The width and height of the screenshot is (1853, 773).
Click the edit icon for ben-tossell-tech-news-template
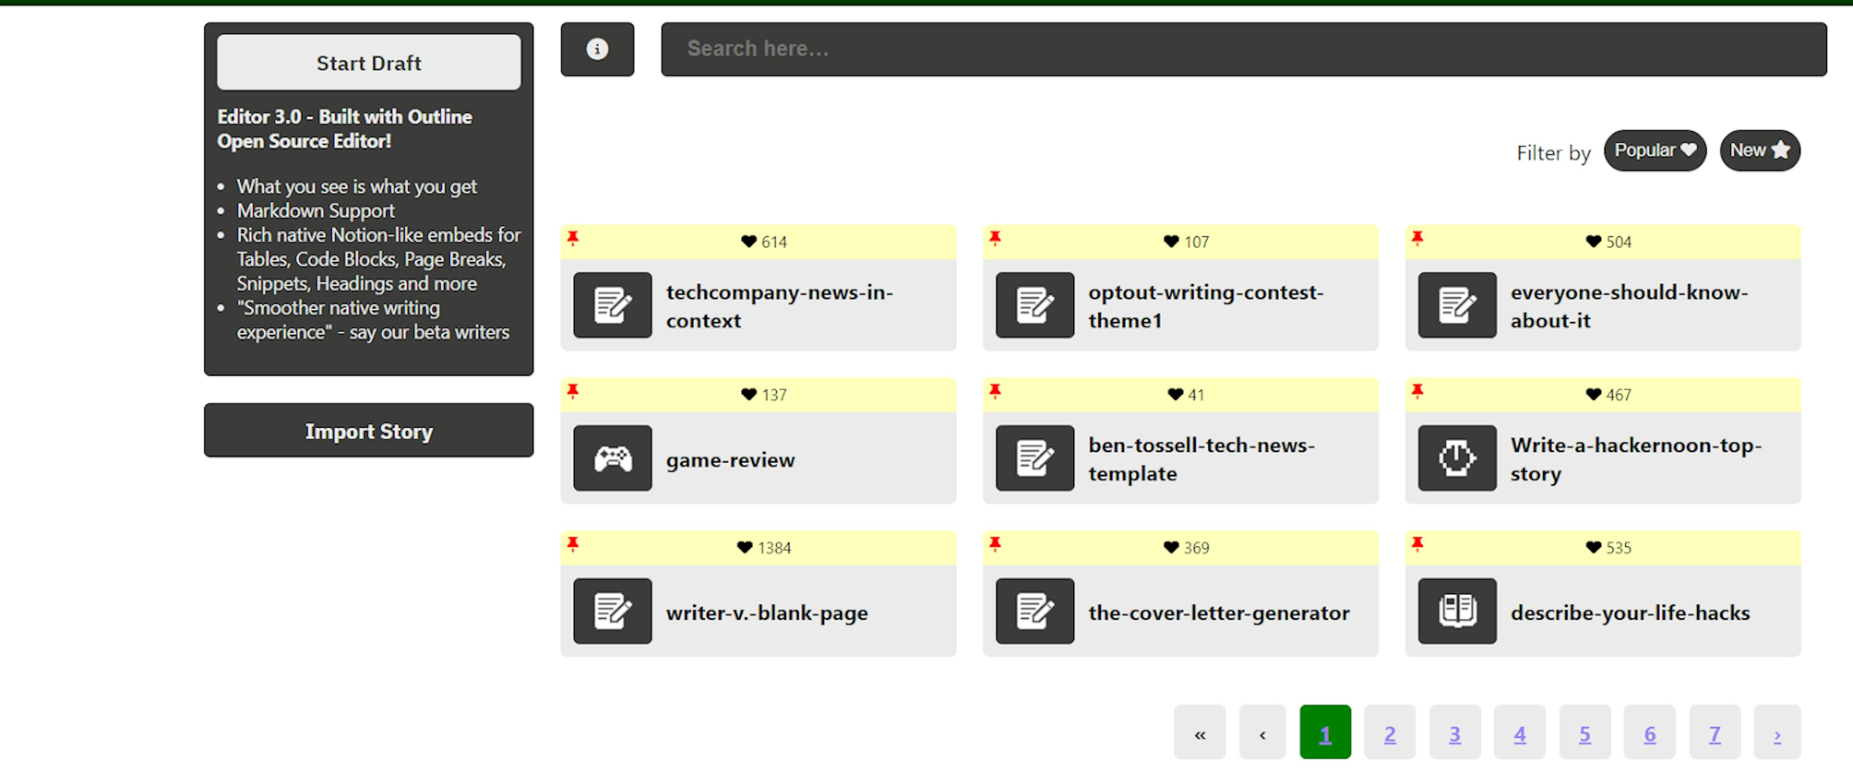[x=1035, y=458]
